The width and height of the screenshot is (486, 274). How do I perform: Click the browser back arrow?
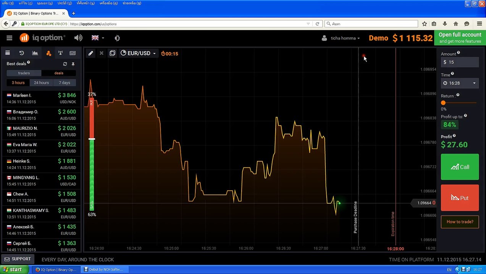[6, 24]
